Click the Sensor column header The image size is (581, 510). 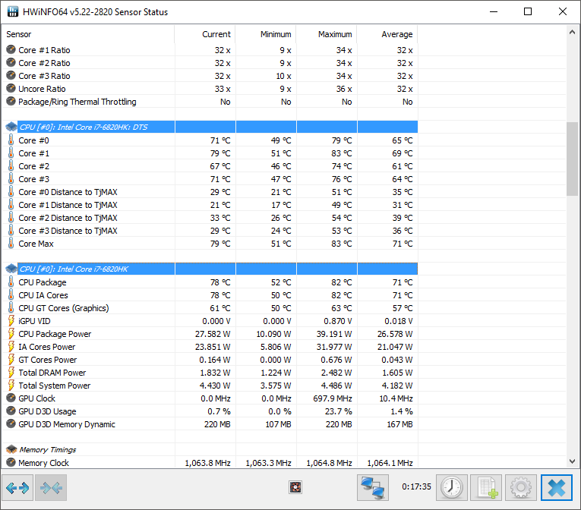(88, 34)
